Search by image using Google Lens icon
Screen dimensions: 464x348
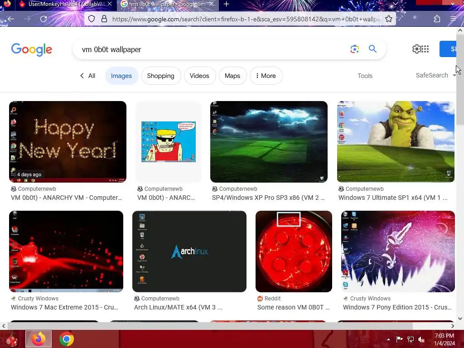pos(354,49)
